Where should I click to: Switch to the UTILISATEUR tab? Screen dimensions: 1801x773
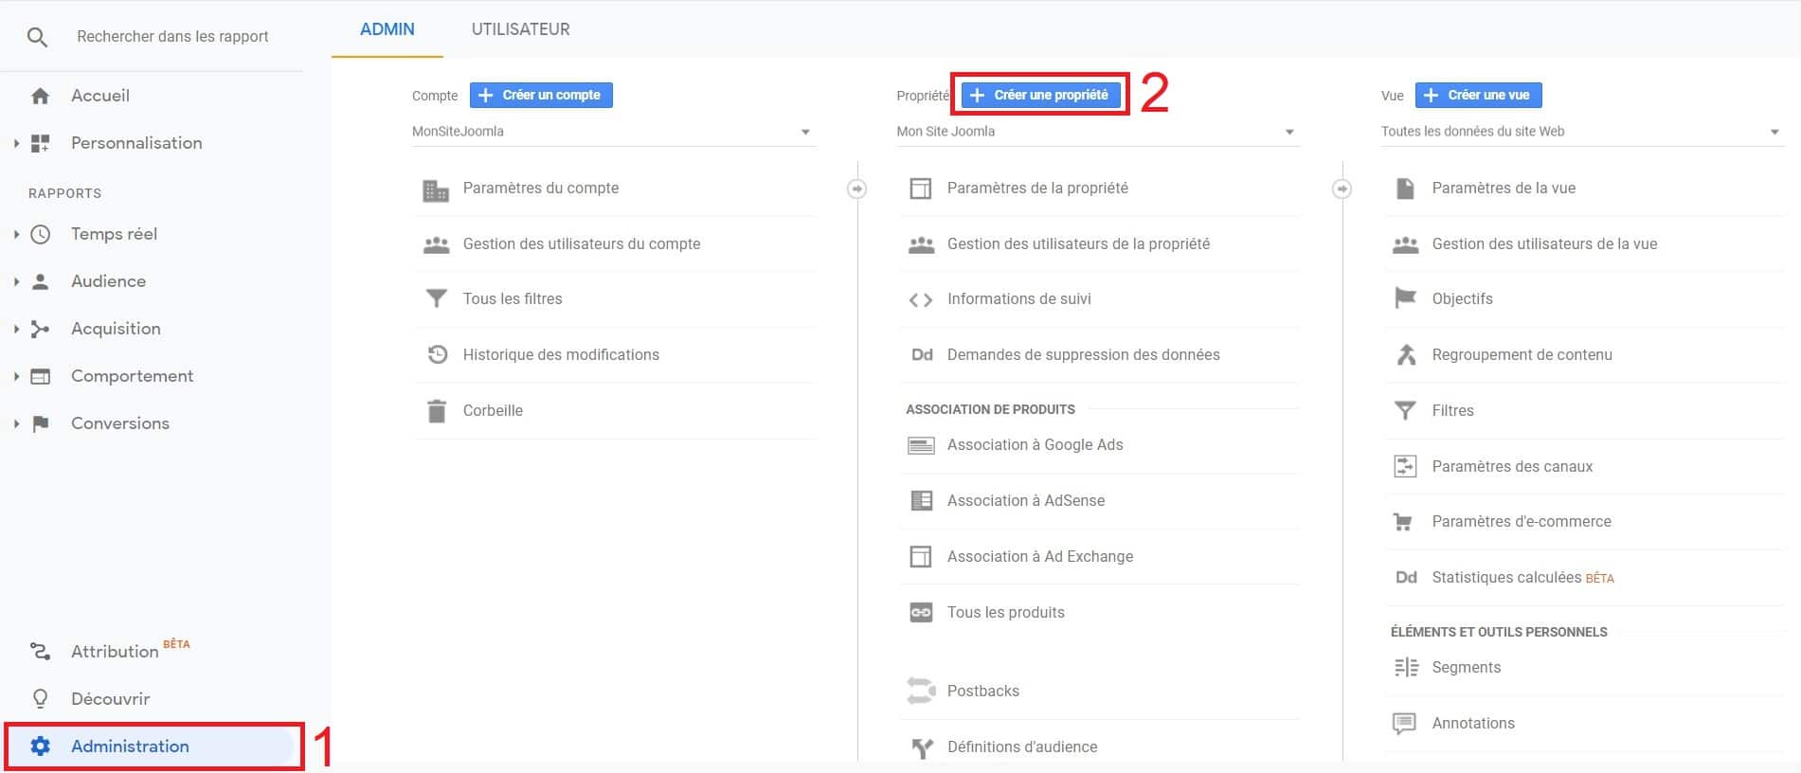point(520,29)
